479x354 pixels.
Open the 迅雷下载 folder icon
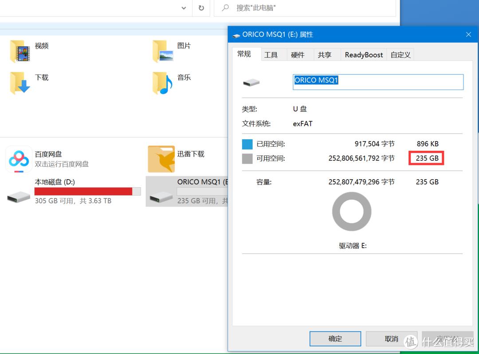161,159
